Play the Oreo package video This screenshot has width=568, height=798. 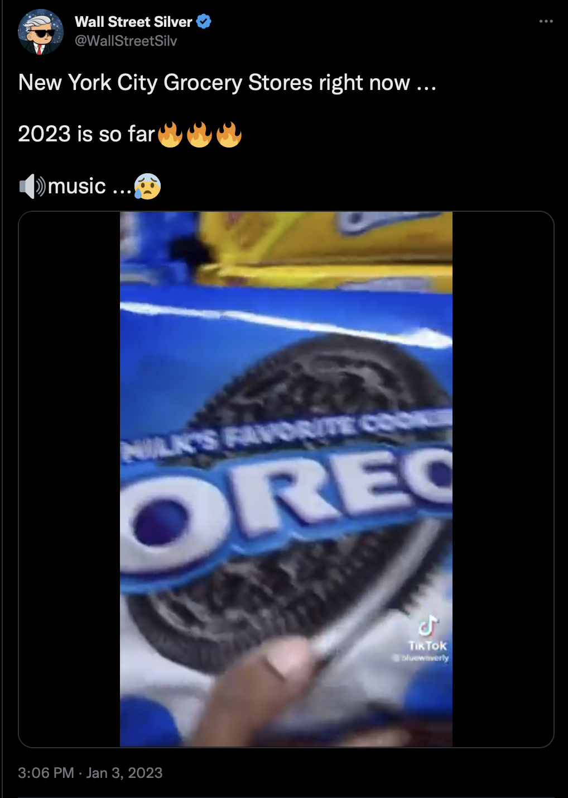(286, 479)
